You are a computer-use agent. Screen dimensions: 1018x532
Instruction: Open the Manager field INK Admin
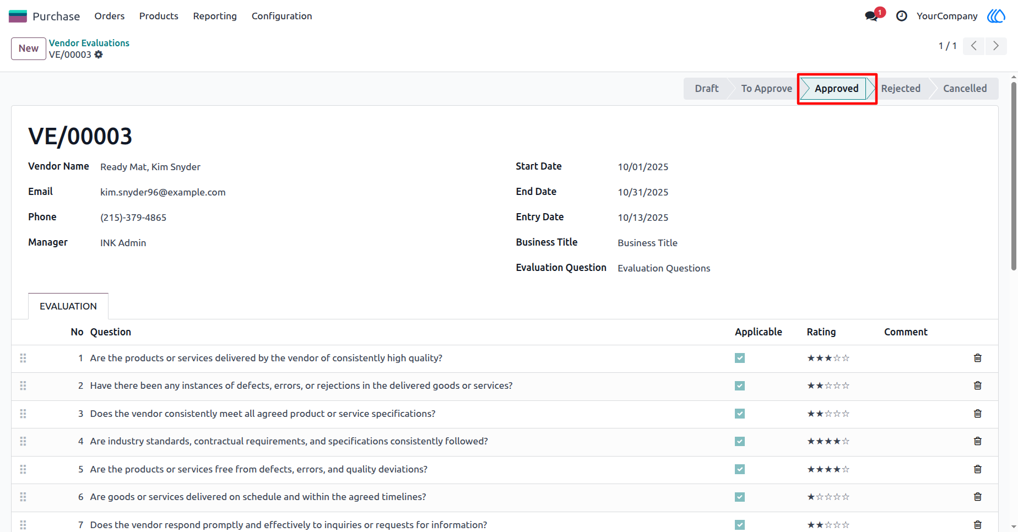pyautogui.click(x=123, y=243)
